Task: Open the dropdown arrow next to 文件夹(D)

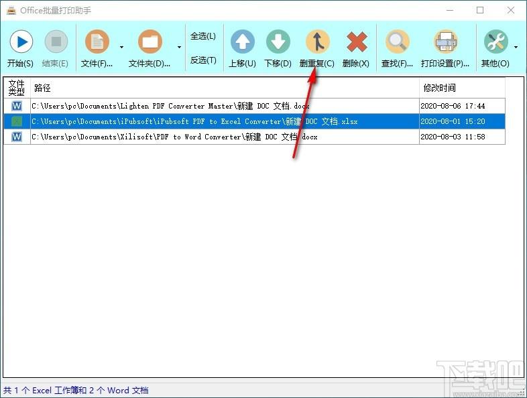Action: 179,47
